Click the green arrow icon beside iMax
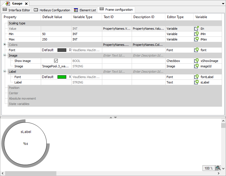226x176 pixels. (197, 39)
